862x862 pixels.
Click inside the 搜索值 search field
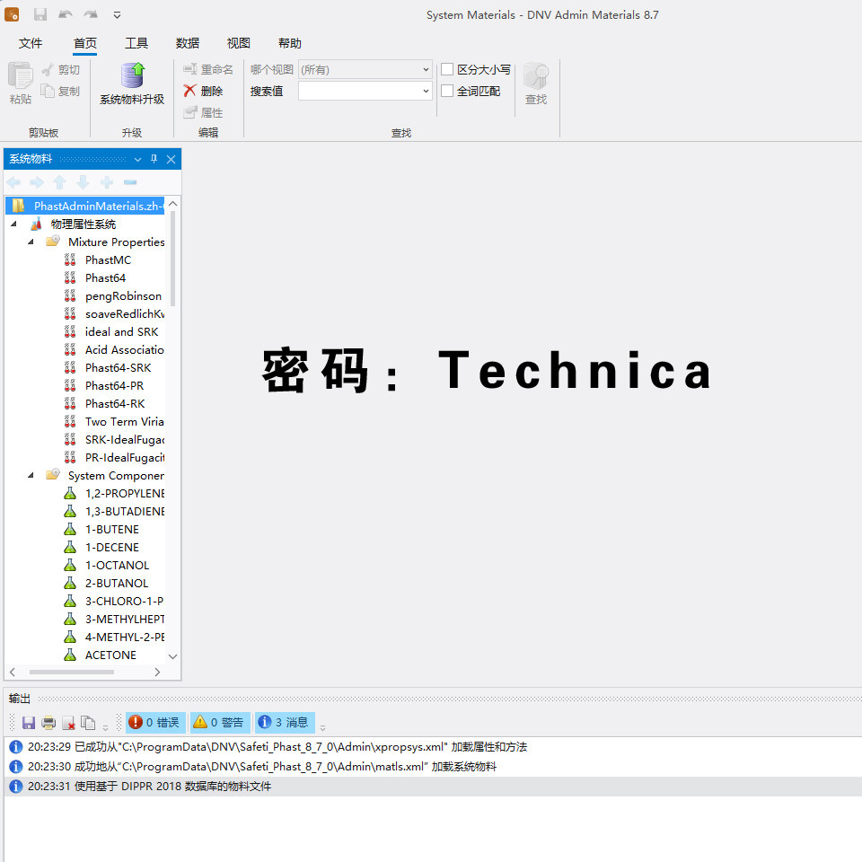(x=359, y=92)
